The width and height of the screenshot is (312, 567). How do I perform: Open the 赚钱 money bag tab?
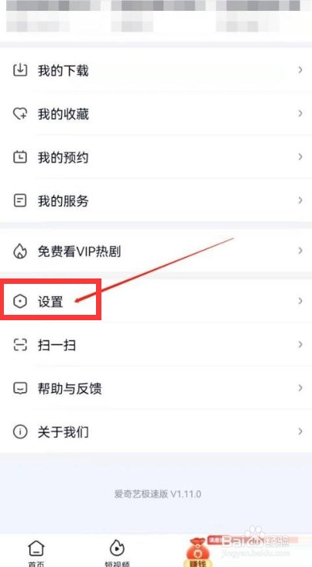click(197, 552)
